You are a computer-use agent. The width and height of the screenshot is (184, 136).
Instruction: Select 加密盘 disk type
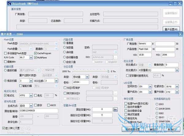(64, 47)
